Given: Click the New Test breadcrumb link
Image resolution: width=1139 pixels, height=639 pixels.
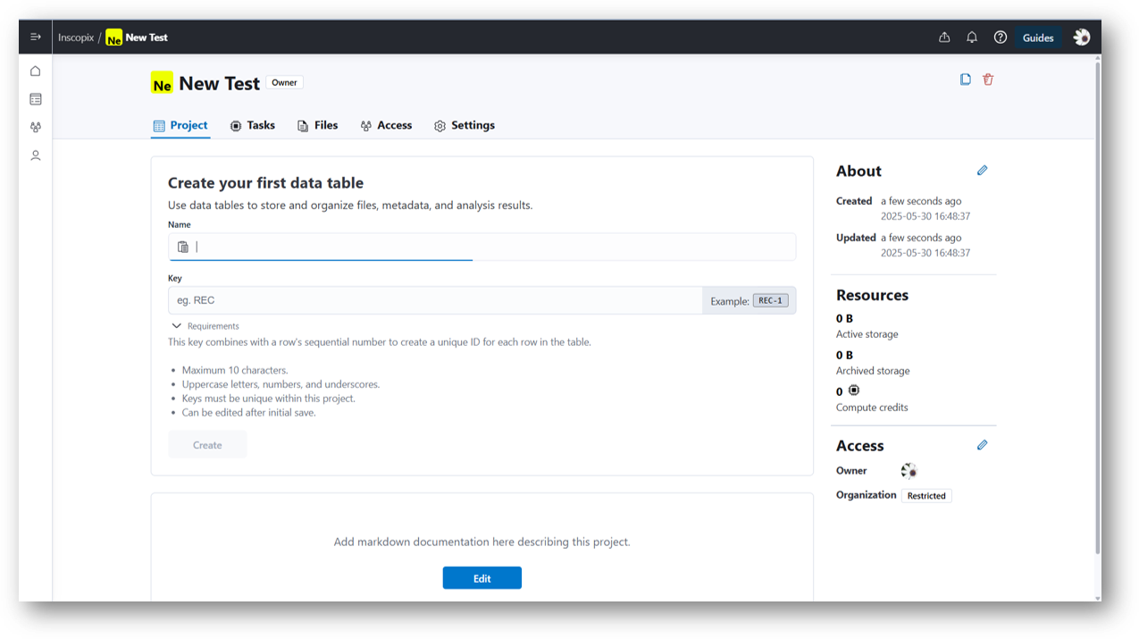Looking at the screenshot, I should (x=147, y=38).
